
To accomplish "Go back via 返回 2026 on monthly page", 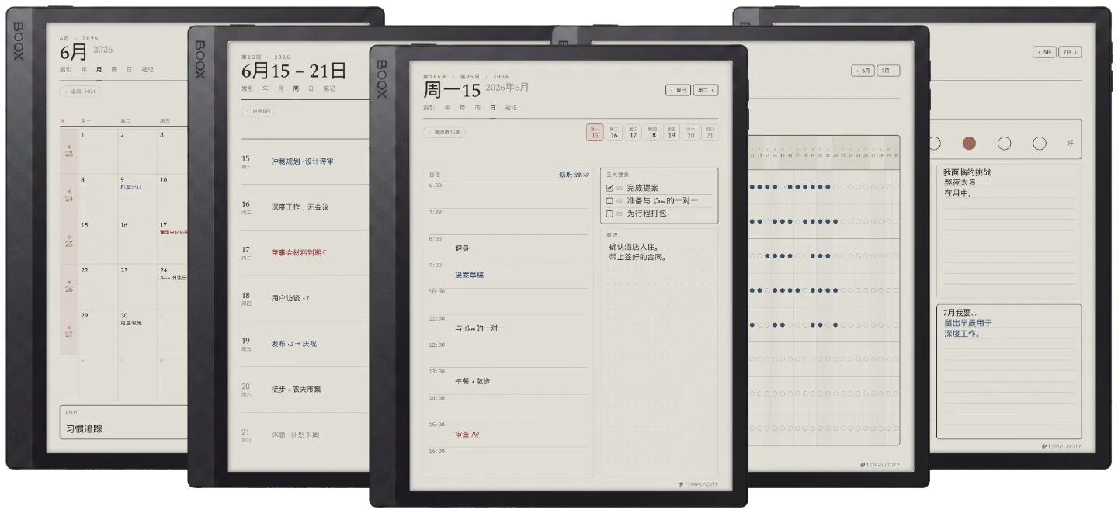I will point(81,91).
